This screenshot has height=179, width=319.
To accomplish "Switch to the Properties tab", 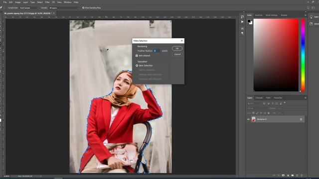I will point(278,98).
